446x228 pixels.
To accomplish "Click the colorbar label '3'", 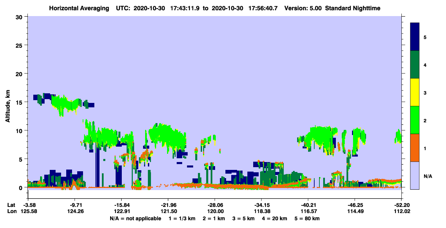I will 425,93.
